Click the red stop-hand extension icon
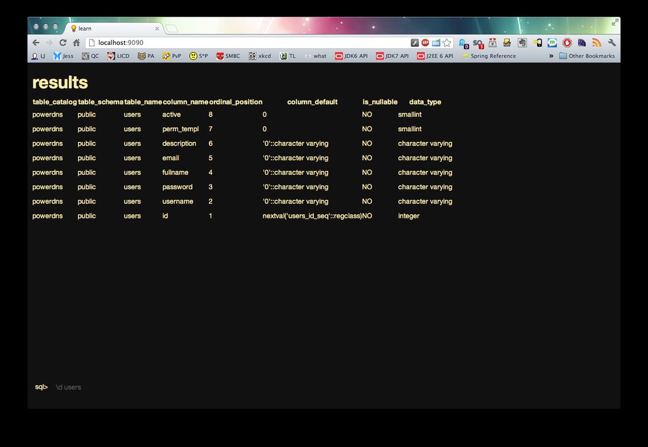 click(x=567, y=42)
